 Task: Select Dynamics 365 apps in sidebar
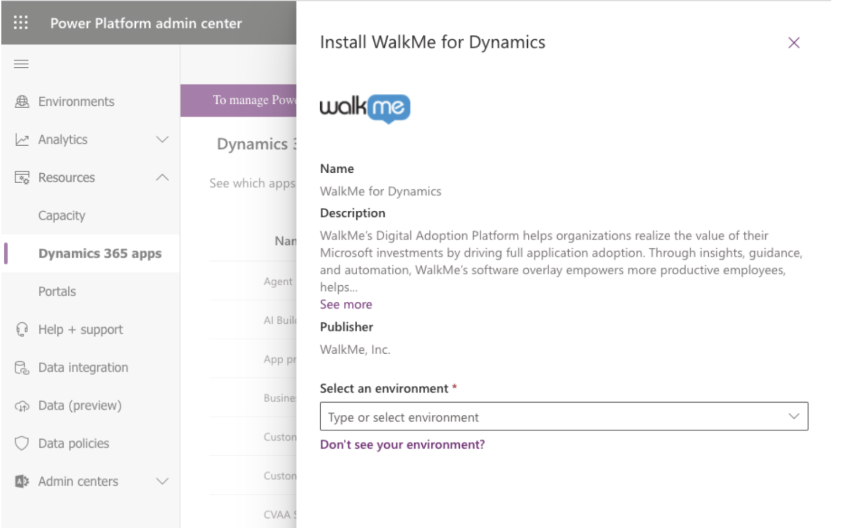(99, 253)
